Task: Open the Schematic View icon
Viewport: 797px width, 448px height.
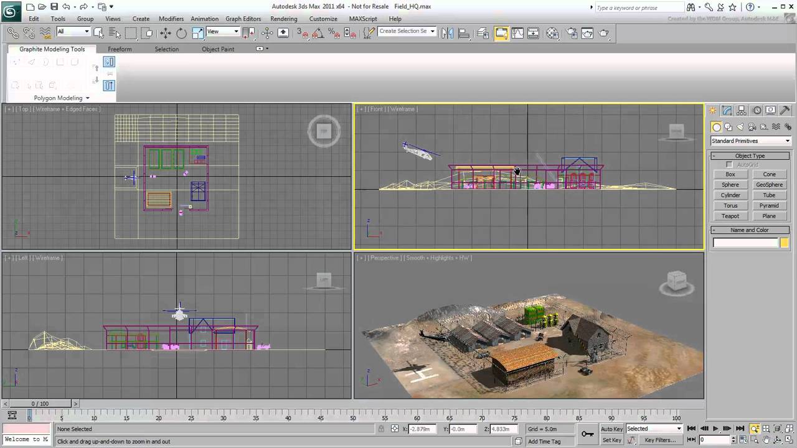Action: pyautogui.click(x=534, y=33)
